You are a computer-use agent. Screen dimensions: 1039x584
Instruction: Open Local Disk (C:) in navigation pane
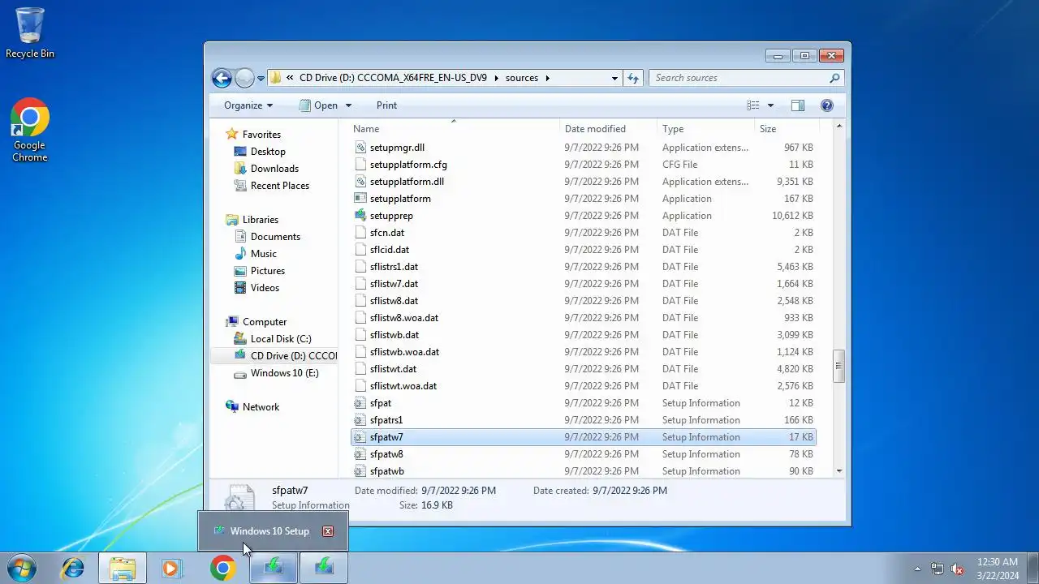pos(281,339)
